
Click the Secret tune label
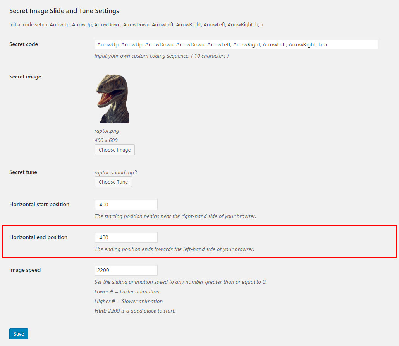coord(23,172)
